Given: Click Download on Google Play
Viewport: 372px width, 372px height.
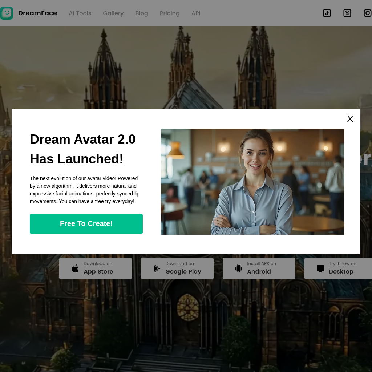Looking at the screenshot, I should pyautogui.click(x=177, y=268).
